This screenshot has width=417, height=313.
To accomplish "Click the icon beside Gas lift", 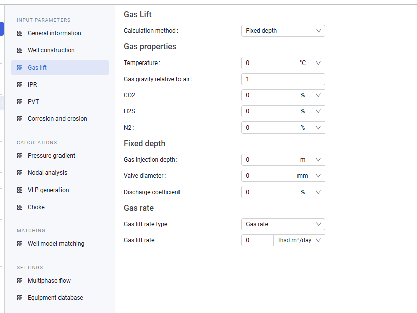I will tap(20, 68).
